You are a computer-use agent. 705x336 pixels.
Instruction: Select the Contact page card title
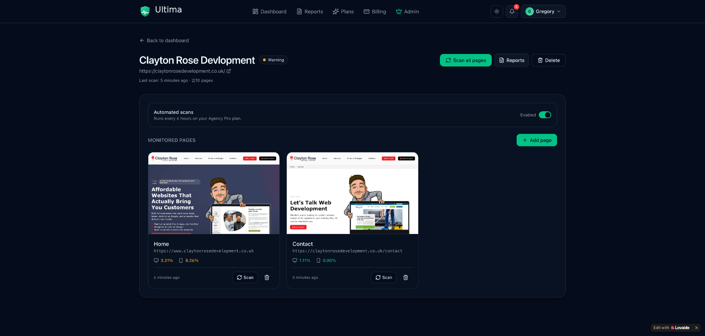coord(303,244)
